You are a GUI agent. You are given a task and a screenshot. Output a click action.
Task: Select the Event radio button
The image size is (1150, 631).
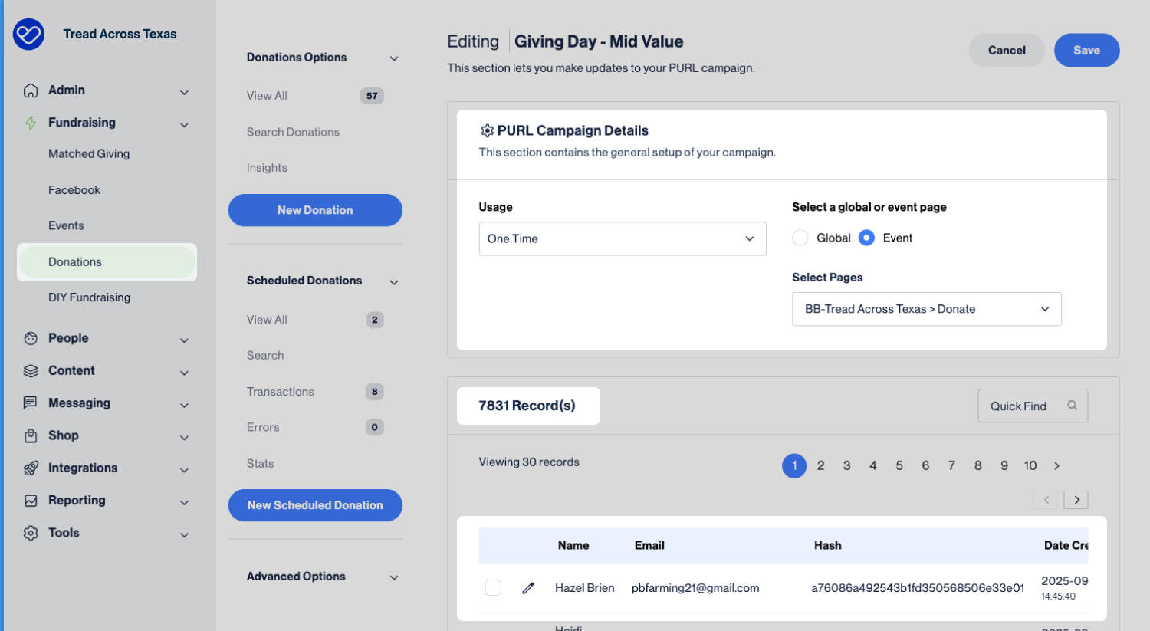pyautogui.click(x=866, y=238)
